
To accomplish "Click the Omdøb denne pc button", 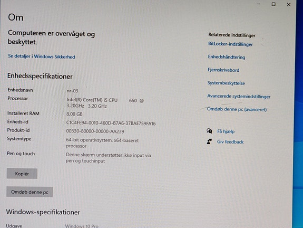I will point(30,192).
